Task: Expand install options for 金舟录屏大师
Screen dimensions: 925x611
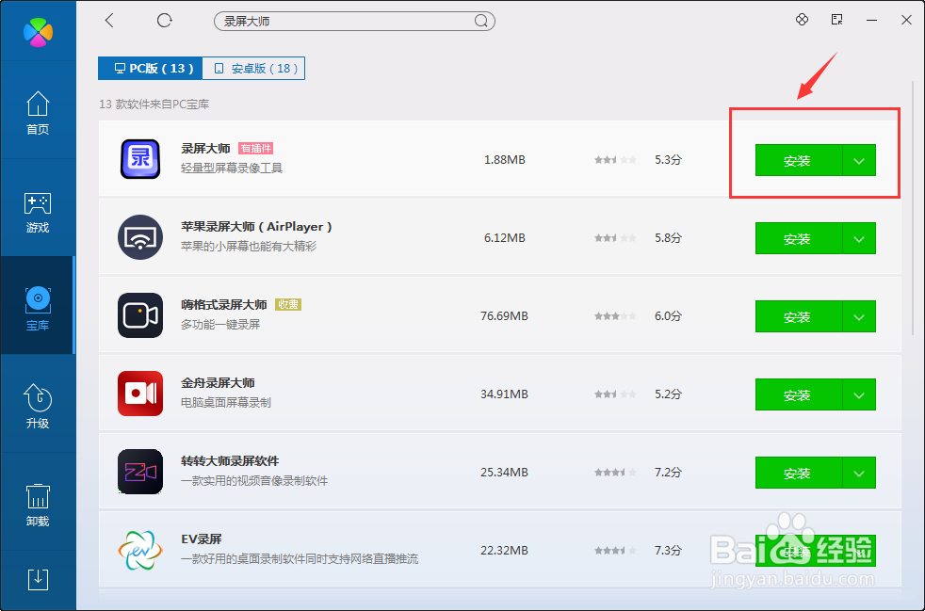Action: point(859,395)
